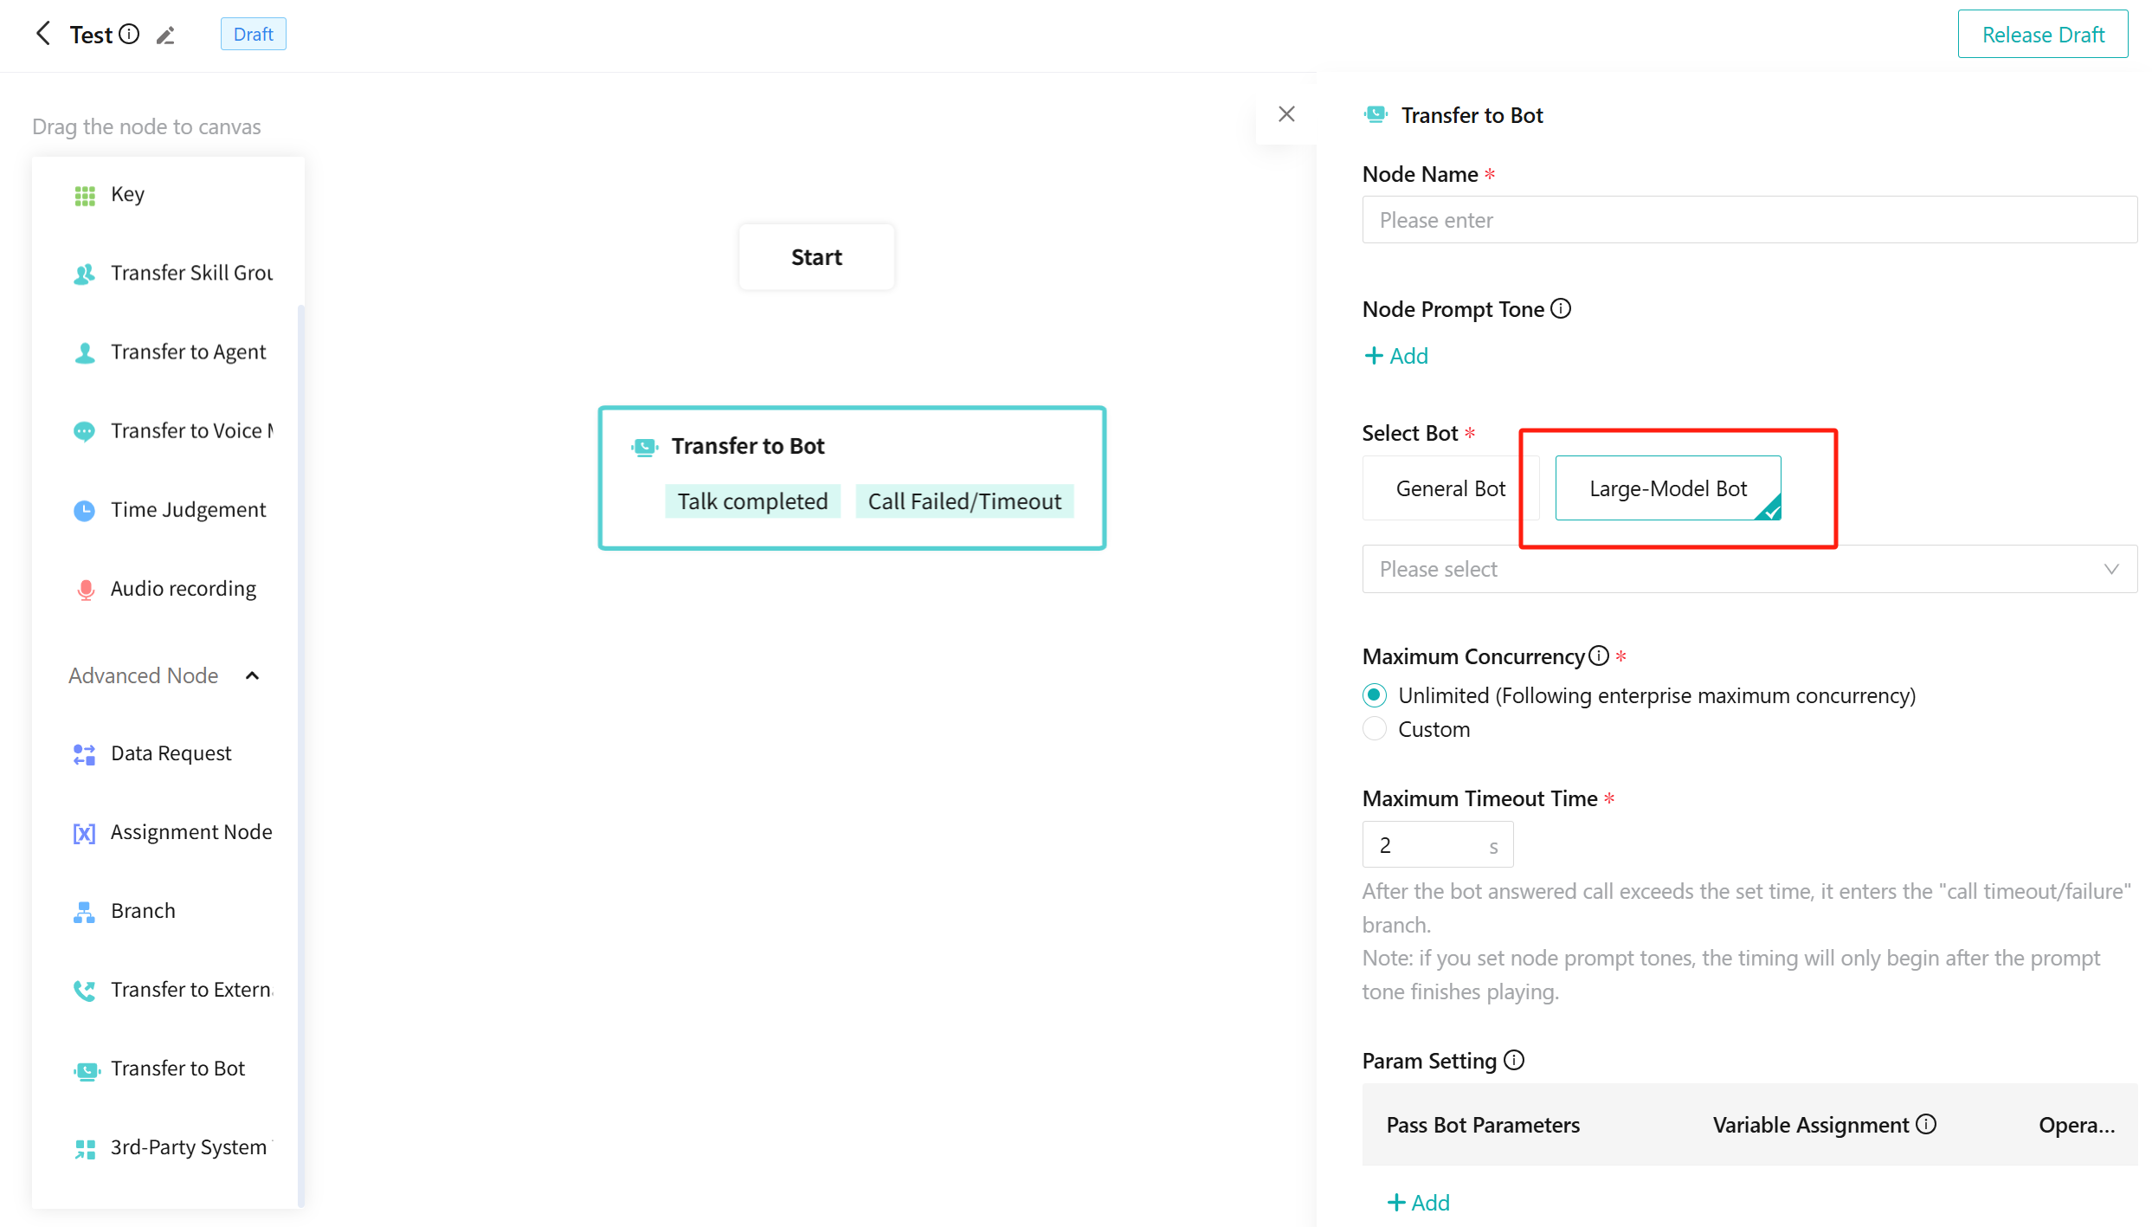Select the Time Judgement node label
Viewport: 2152px width, 1227px height.
click(188, 510)
